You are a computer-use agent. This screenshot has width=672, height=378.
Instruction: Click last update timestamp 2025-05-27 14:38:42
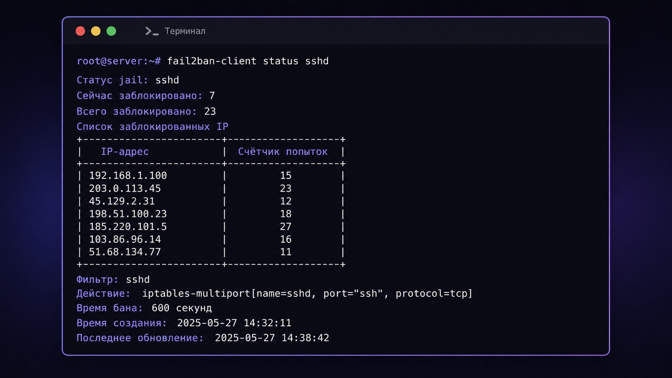272,338
